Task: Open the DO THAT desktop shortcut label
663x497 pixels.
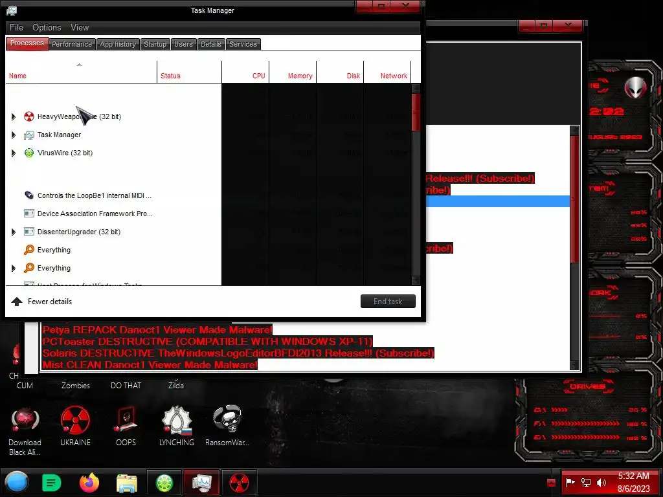Action: pos(126,386)
